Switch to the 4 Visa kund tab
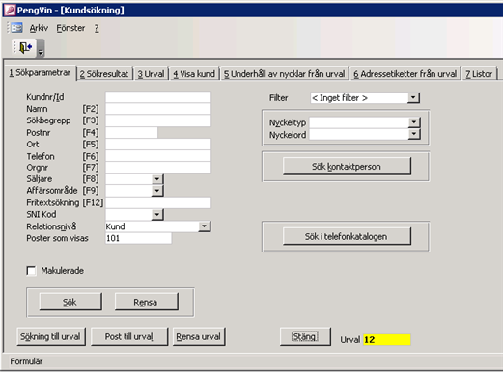Image resolution: width=503 pixels, height=372 pixels. coord(194,74)
